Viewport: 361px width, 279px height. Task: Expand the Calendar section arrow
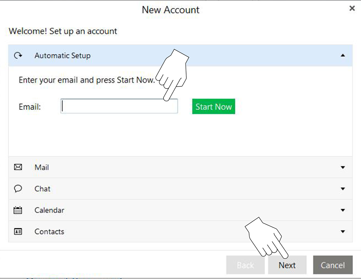point(343,210)
